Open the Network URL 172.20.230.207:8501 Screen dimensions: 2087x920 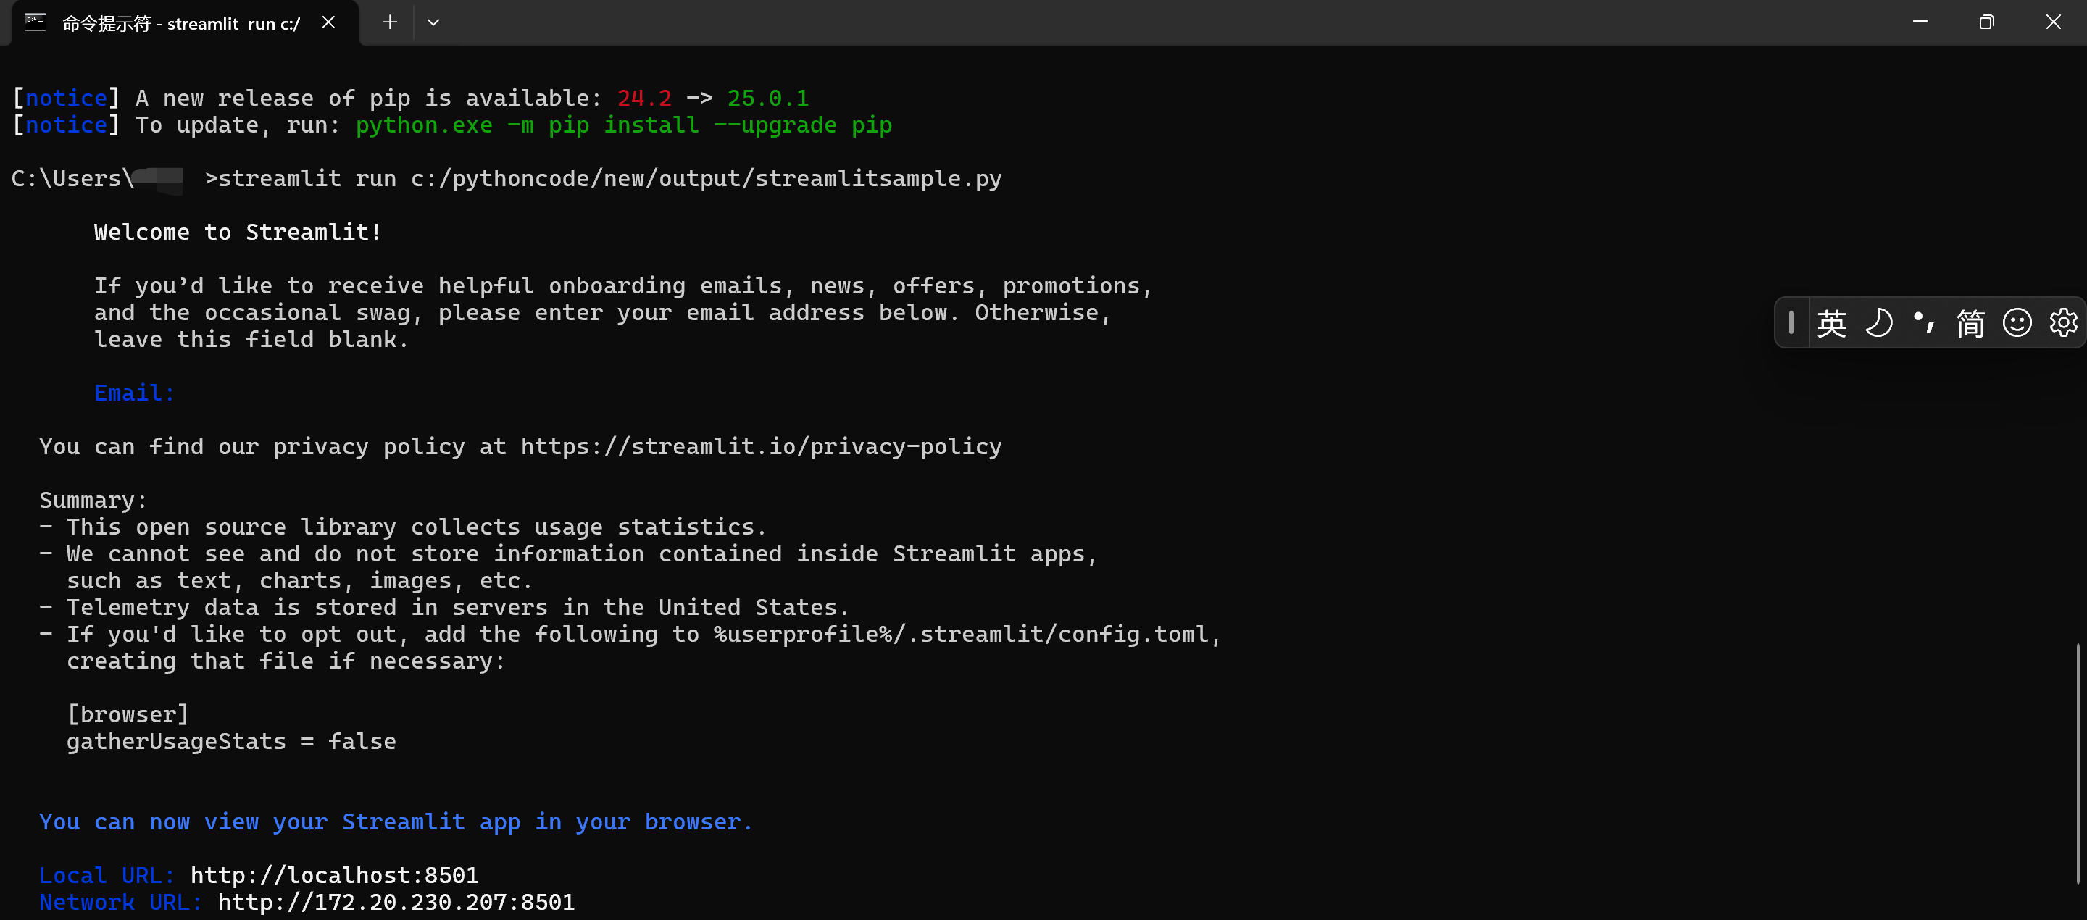coord(396,902)
